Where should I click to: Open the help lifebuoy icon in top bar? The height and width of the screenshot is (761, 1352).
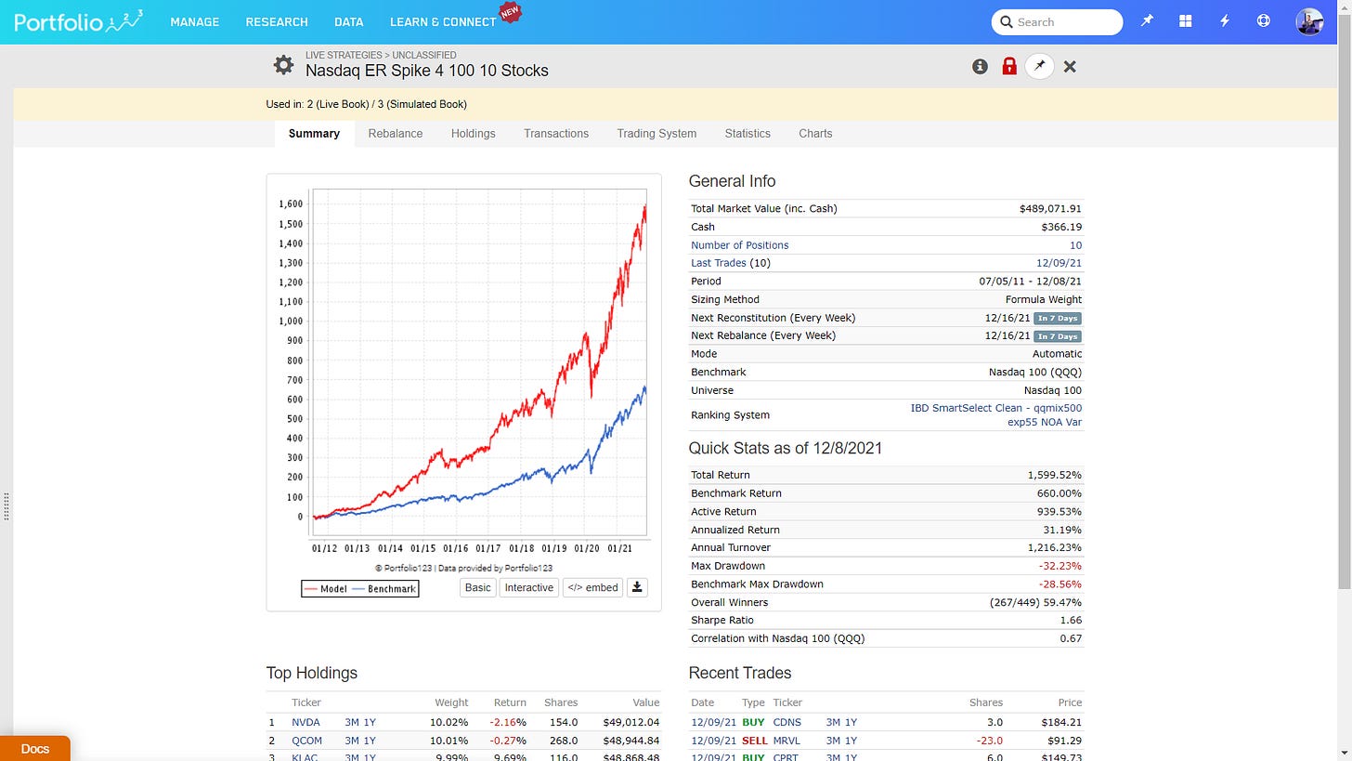click(x=1263, y=21)
